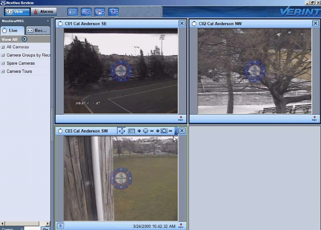The width and height of the screenshot is (321, 230).
Task: Click PTZ up arrow on C03 overlay
Action: click(x=121, y=169)
